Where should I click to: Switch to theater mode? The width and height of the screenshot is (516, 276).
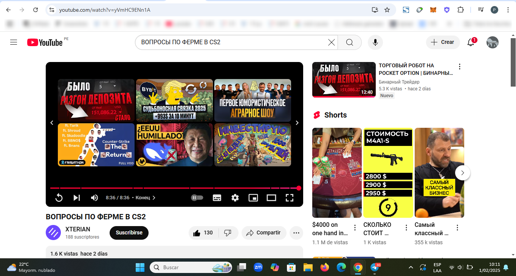271,198
